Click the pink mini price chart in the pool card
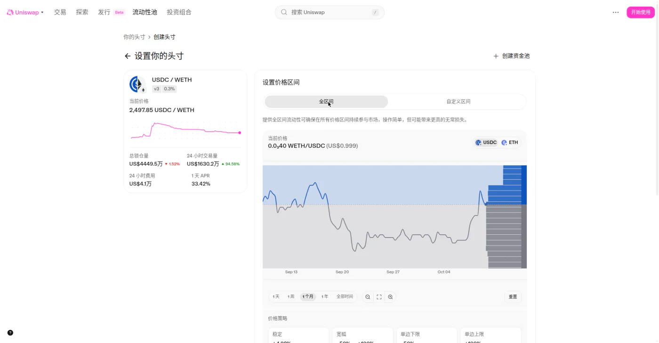This screenshot has height=343, width=659. (185, 130)
